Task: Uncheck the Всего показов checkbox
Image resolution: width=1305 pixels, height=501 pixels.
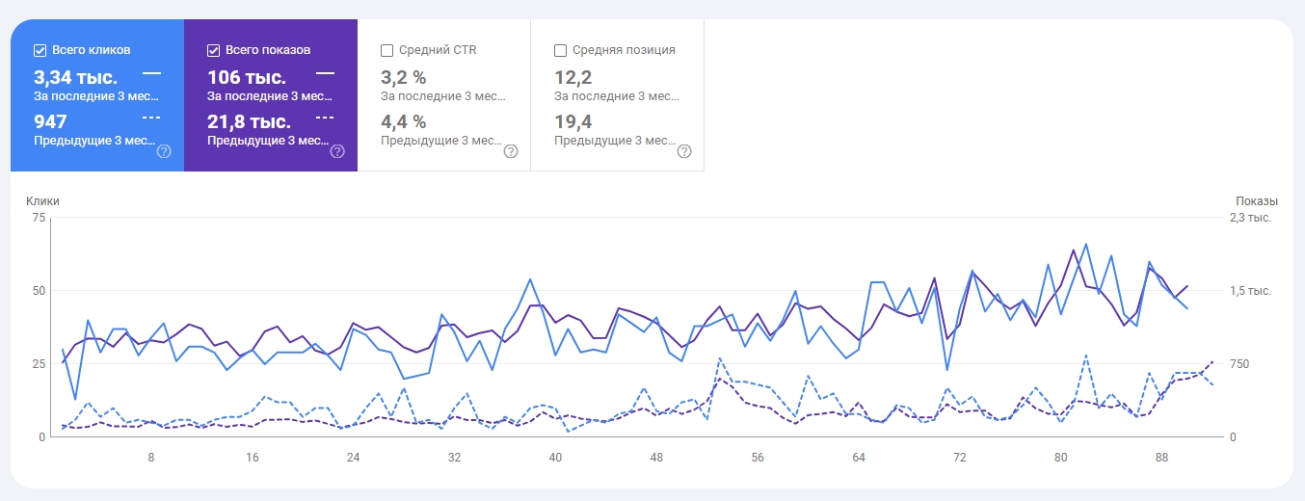Action: click(214, 50)
